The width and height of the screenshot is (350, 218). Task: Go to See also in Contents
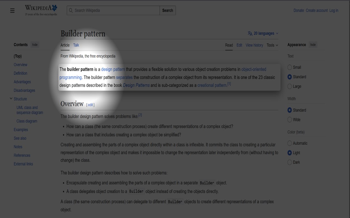20,138
